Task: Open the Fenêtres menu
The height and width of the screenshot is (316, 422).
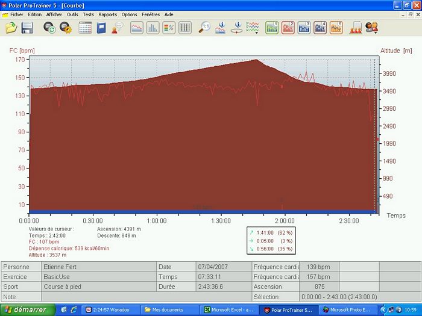Action: click(x=151, y=14)
